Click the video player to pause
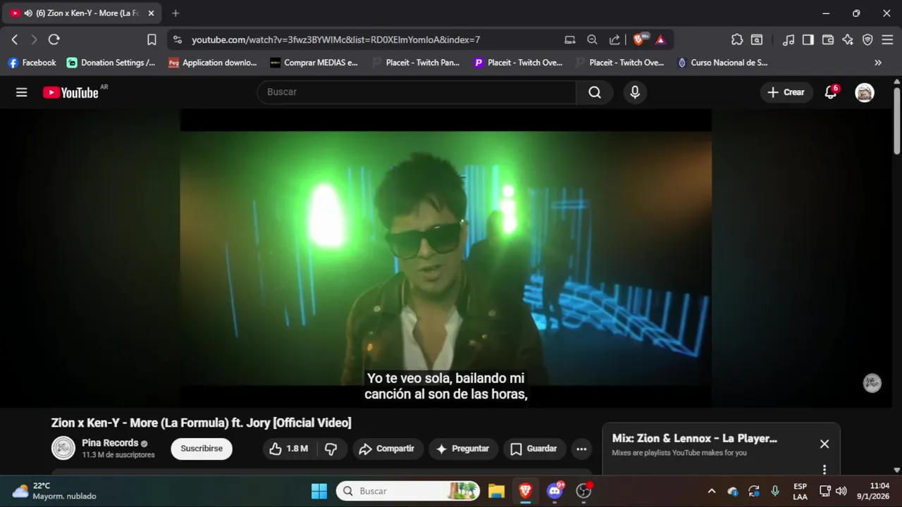 tap(445, 257)
